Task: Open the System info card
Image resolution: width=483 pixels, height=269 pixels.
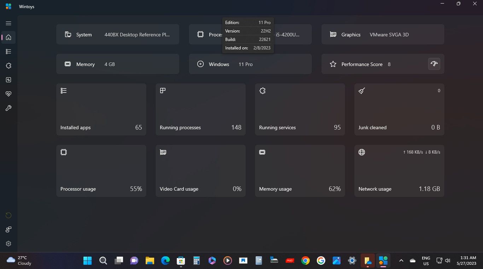Action: 118,34
